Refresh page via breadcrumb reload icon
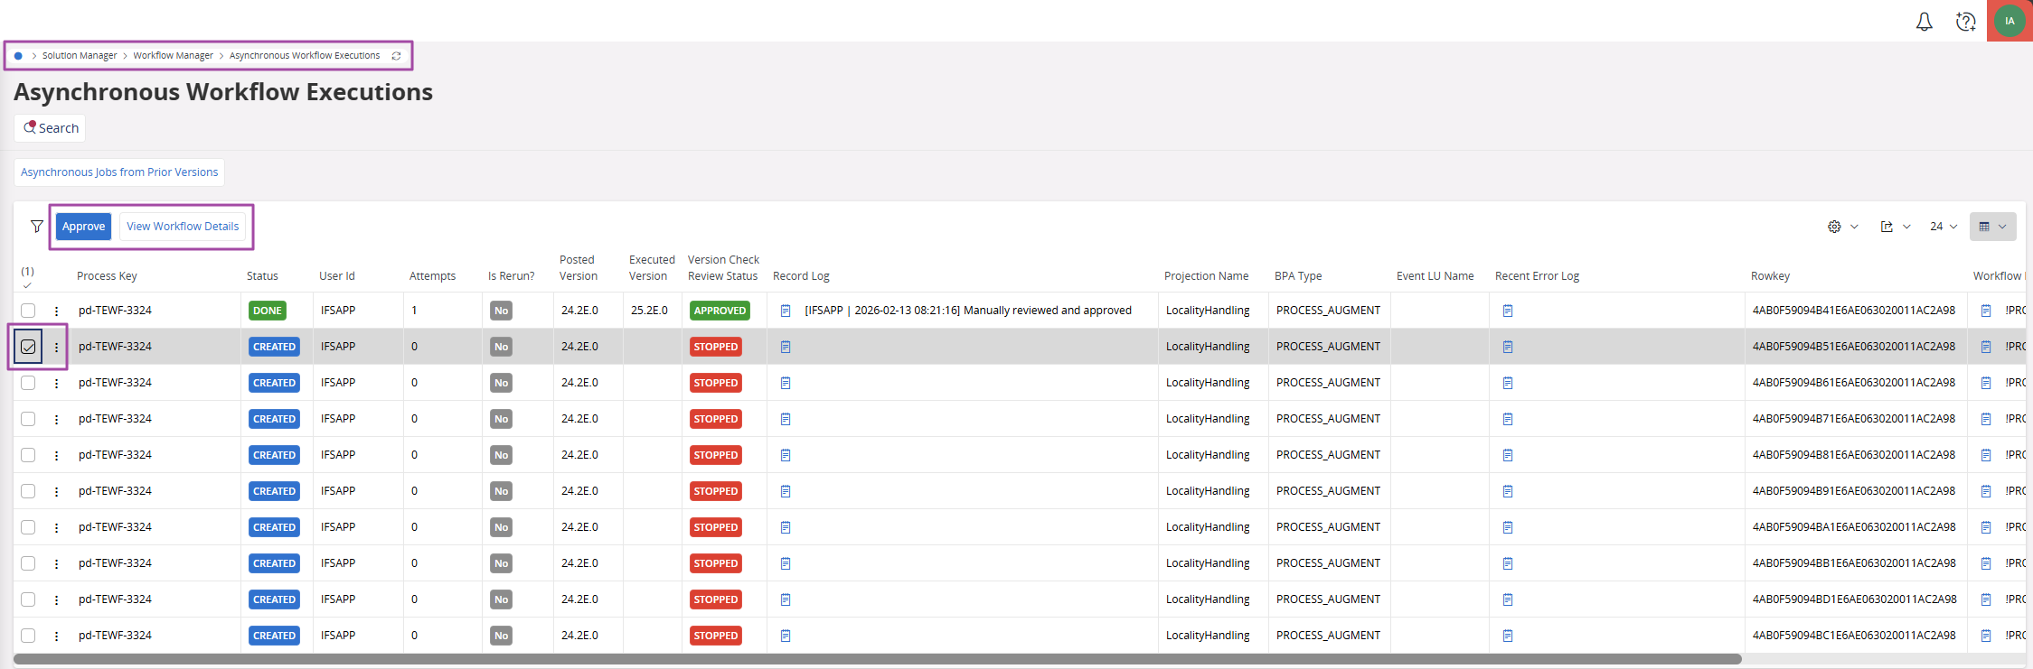Screen dimensions: 2033x669 coord(396,56)
